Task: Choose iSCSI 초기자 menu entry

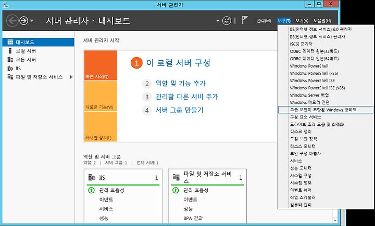Action: coord(326,44)
